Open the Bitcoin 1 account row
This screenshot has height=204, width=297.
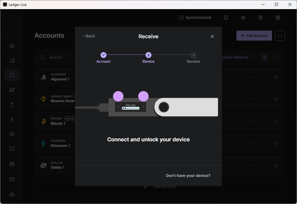tap(159, 121)
